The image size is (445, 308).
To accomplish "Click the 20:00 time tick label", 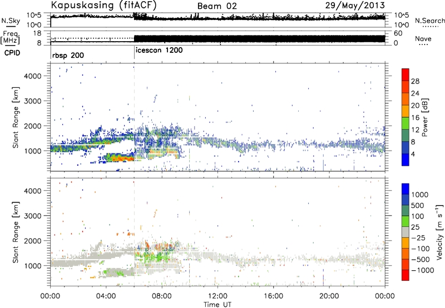I will pos(329,296).
